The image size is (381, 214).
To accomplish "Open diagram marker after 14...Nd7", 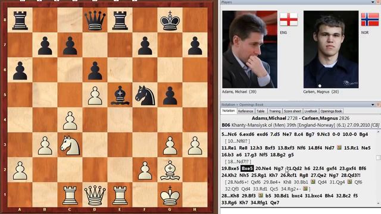I will click(x=339, y=147).
